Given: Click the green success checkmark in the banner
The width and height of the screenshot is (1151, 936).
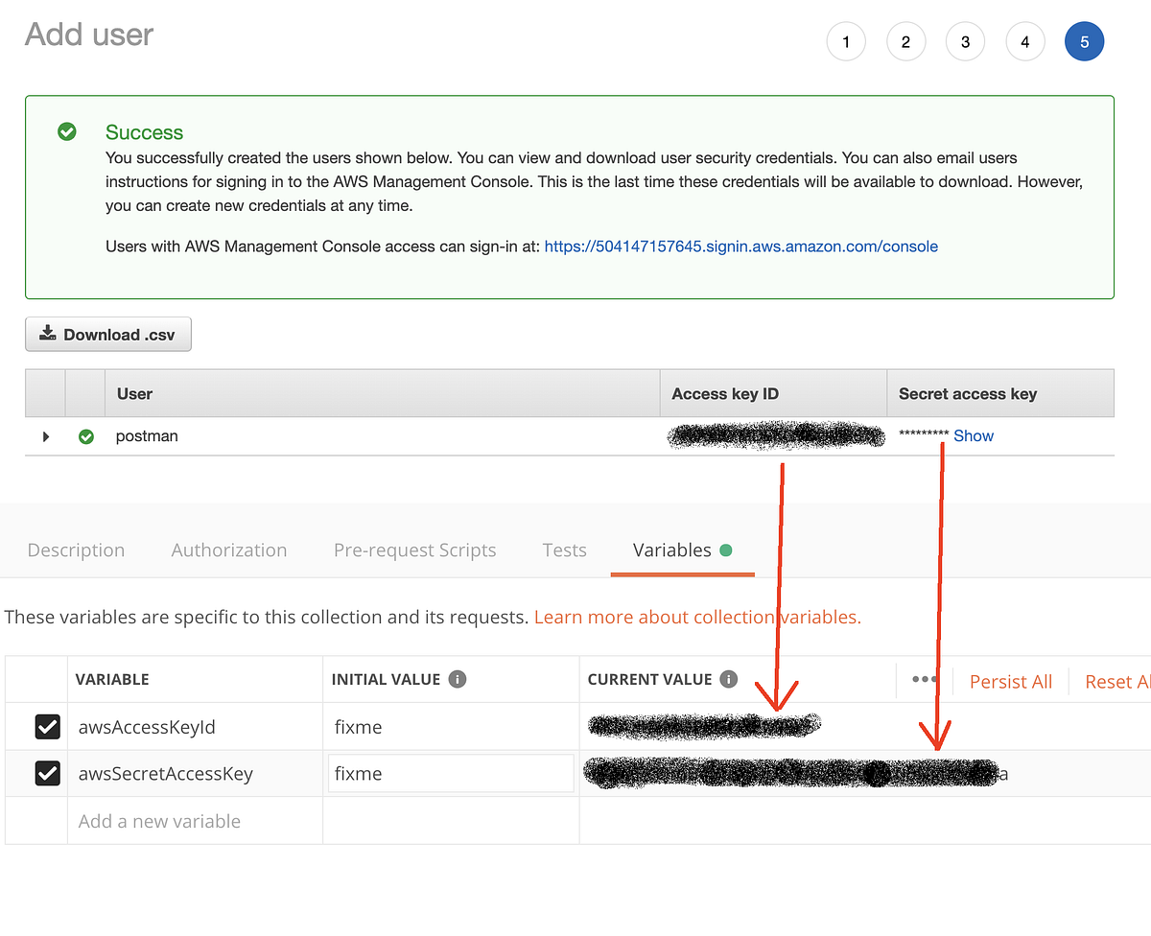Looking at the screenshot, I should coord(66,132).
